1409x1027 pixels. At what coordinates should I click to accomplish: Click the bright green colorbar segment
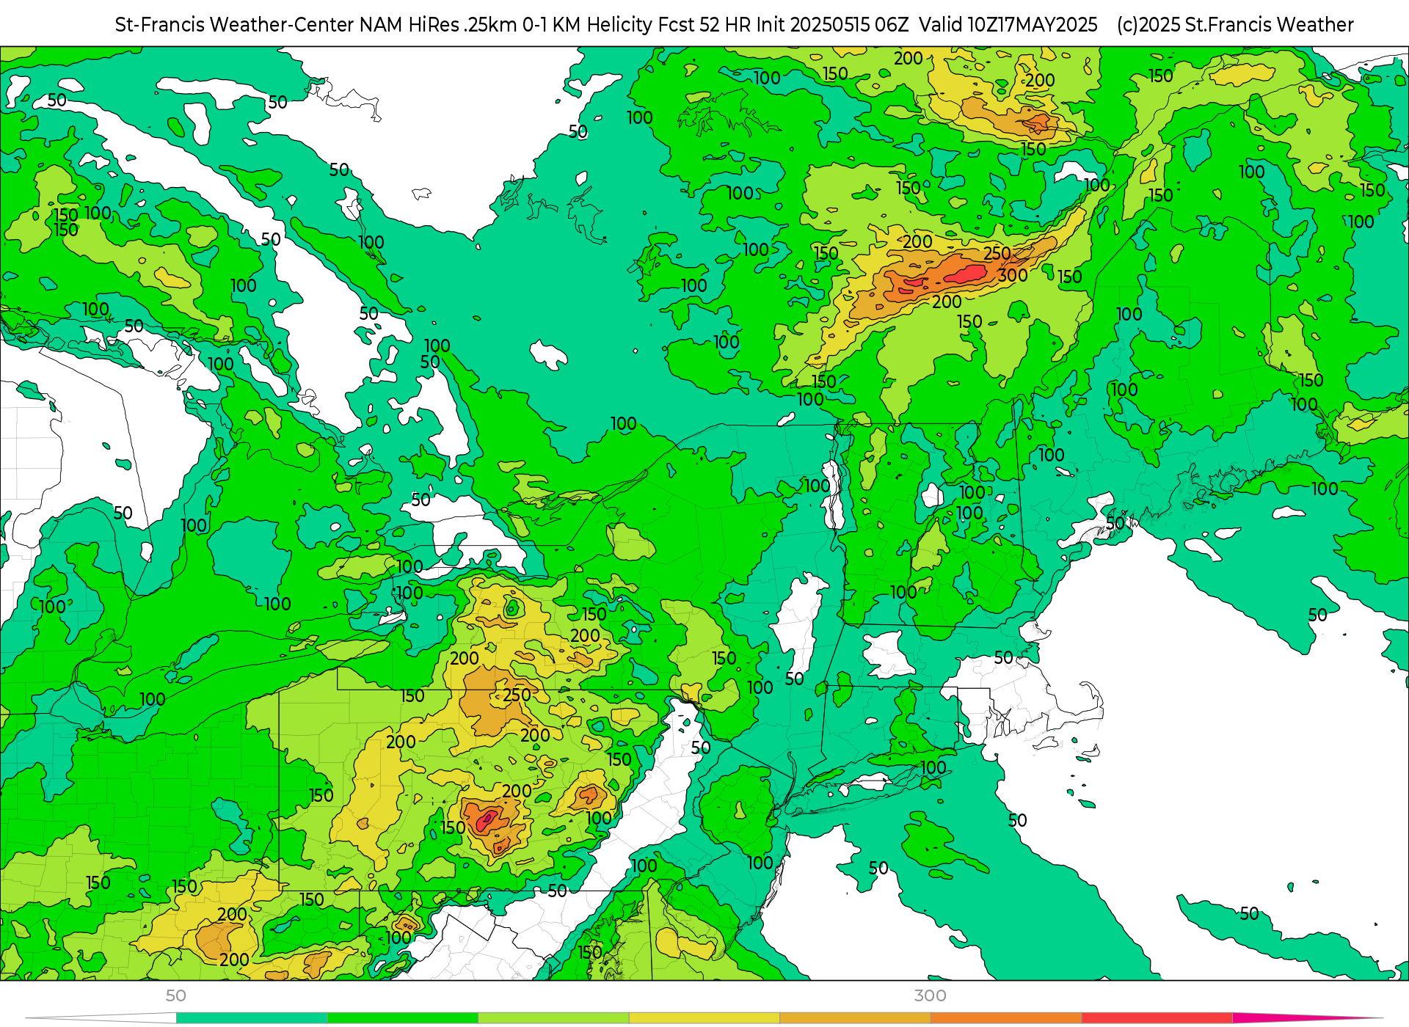pyautogui.click(x=403, y=1018)
